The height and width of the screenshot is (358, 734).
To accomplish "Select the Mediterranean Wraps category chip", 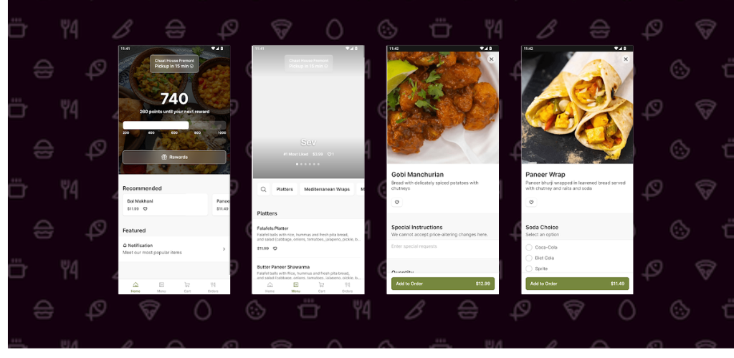I will (x=327, y=189).
